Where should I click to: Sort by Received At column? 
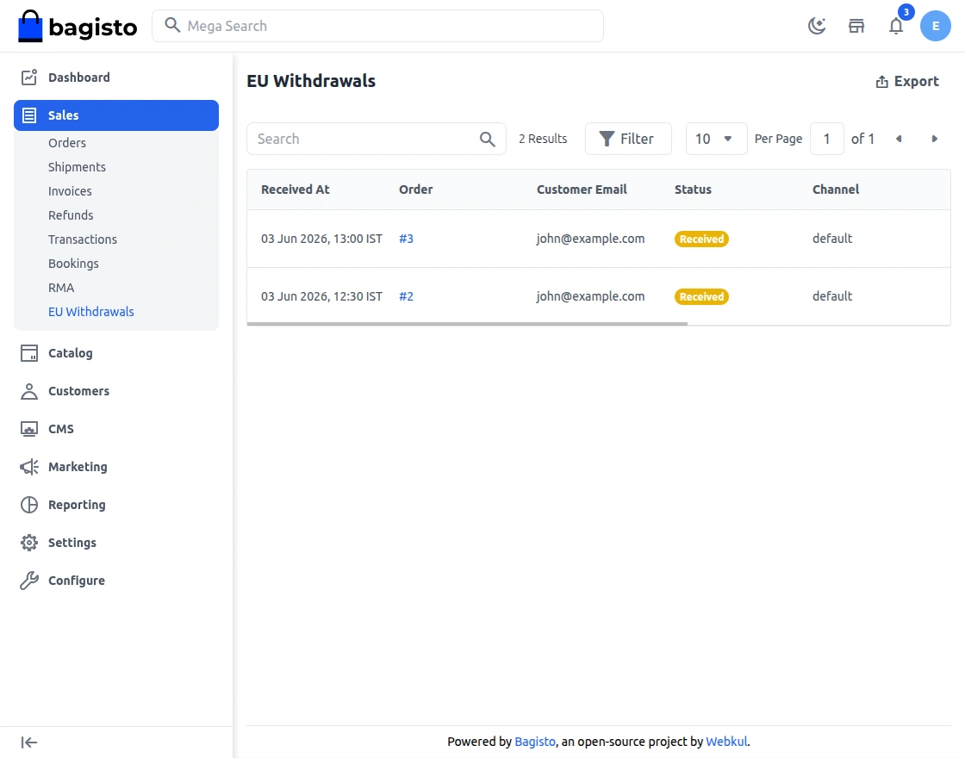click(x=296, y=189)
